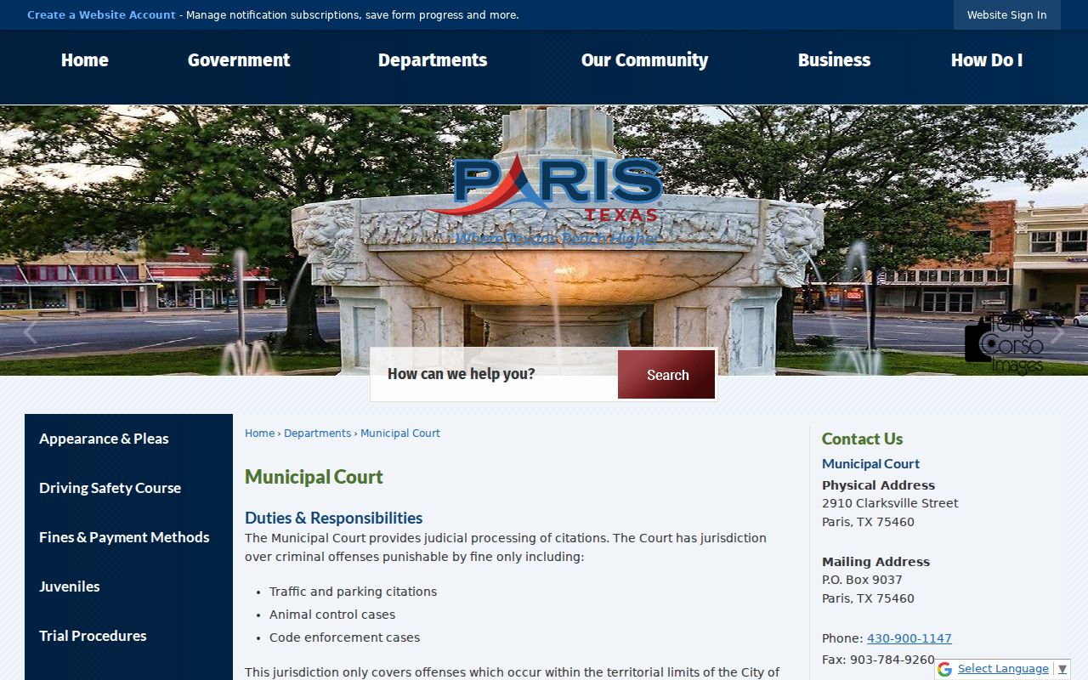Click '2910 Clarksville Street' address text
Viewport: 1088px width, 680px height.
click(x=890, y=503)
